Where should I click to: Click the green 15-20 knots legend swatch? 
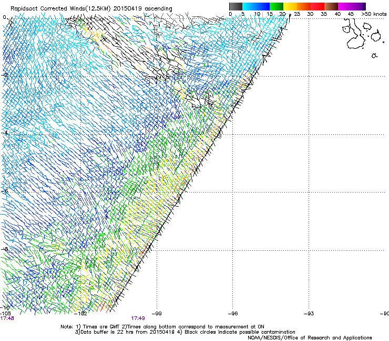277,6
